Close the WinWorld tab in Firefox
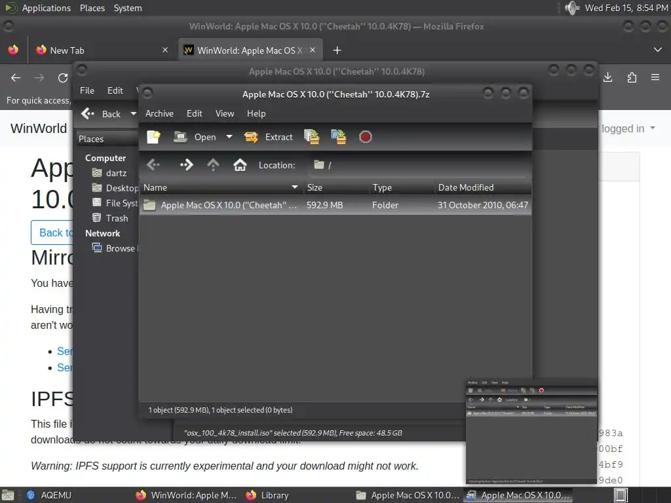The height and width of the screenshot is (503, 671). click(313, 50)
